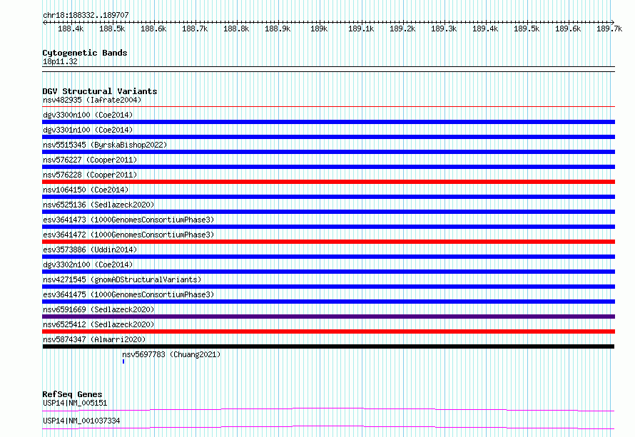The height and width of the screenshot is (437, 635).
Task: Click the 188.5k ruler tick label
Action: [112, 29]
